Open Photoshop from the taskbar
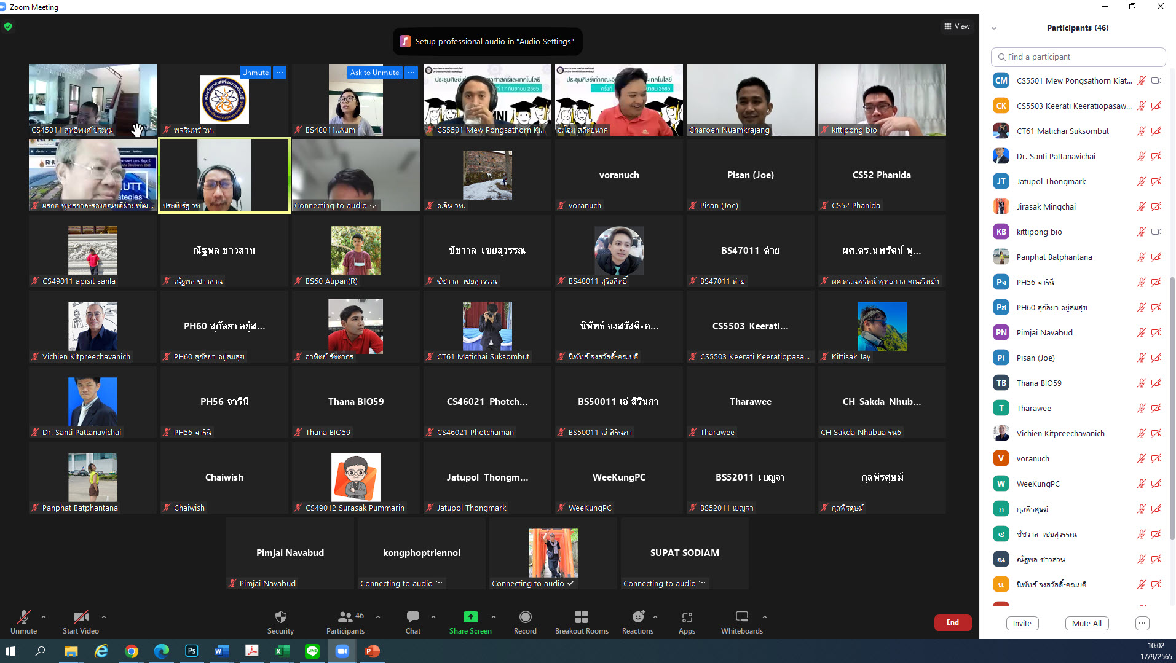This screenshot has width=1176, height=663. (x=192, y=651)
